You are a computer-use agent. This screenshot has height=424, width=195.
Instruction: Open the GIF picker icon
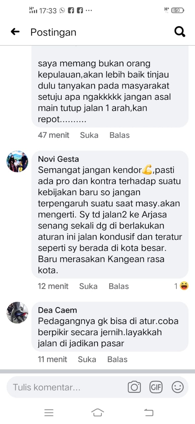156,387
